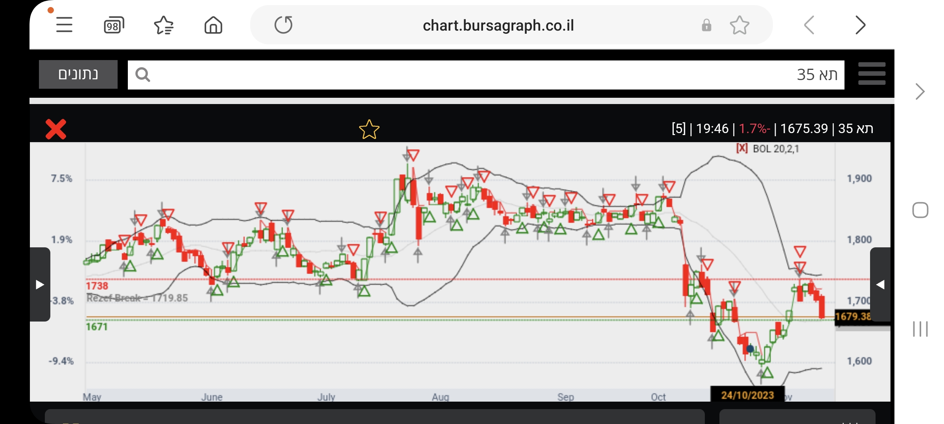Navigate browser back with left arrow
The width and height of the screenshot is (944, 424).
coord(809,26)
